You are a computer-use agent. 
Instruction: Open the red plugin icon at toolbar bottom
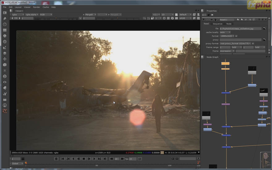[5, 111]
